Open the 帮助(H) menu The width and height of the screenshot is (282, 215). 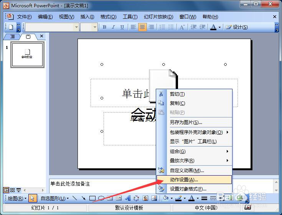click(210, 17)
